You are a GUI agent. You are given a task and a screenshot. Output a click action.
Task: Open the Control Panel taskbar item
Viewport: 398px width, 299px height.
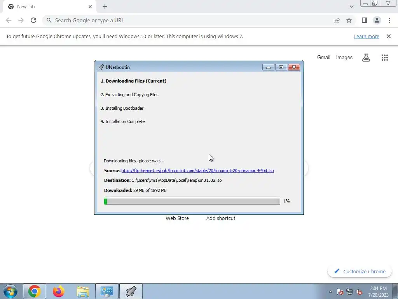[x=107, y=291]
